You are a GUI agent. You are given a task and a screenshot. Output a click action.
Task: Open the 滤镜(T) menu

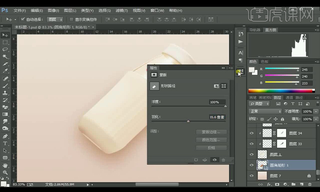coord(122,11)
